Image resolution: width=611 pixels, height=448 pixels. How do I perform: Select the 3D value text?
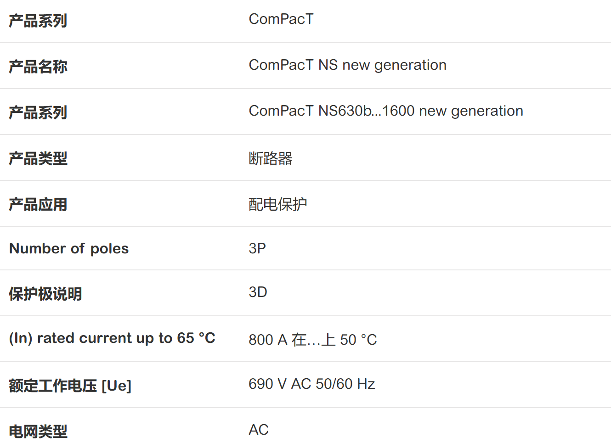click(x=258, y=292)
